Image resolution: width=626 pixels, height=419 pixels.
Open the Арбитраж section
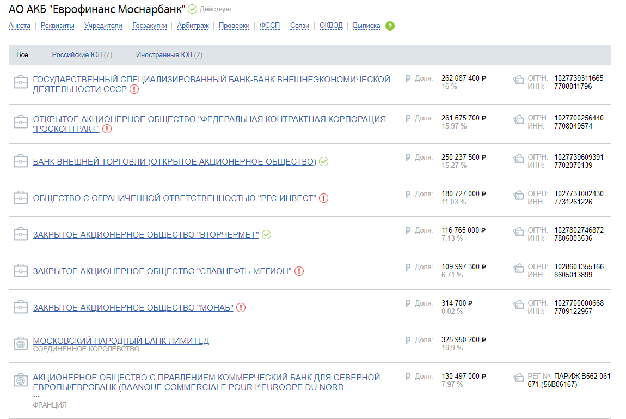pyautogui.click(x=193, y=26)
